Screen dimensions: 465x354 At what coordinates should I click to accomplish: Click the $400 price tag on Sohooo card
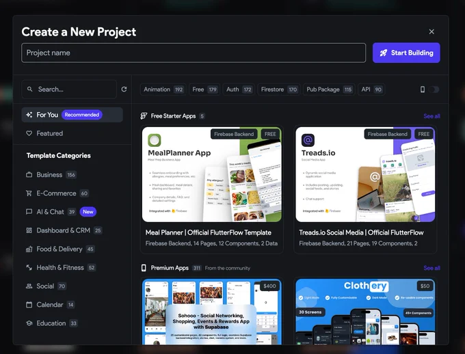point(269,286)
